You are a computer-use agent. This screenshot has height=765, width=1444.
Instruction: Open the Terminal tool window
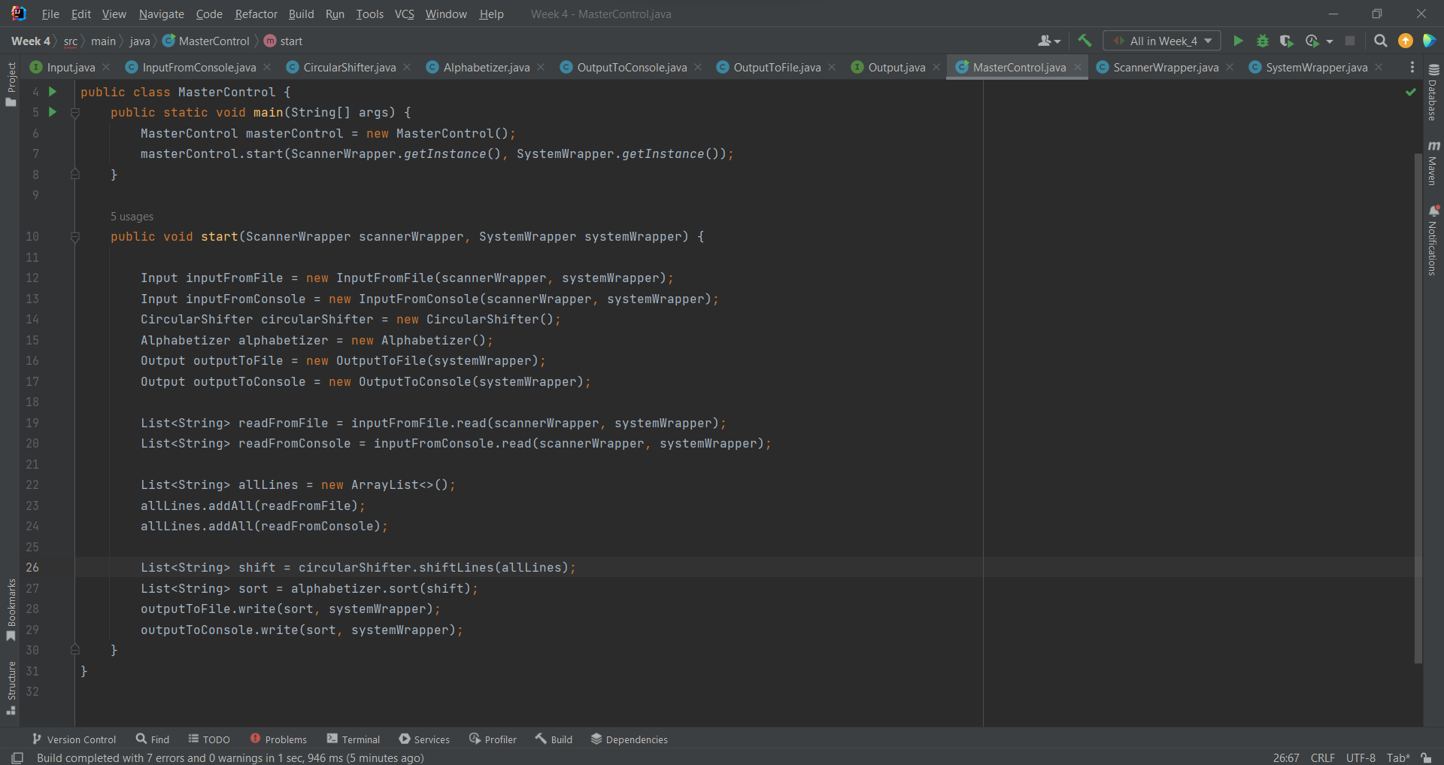353,739
